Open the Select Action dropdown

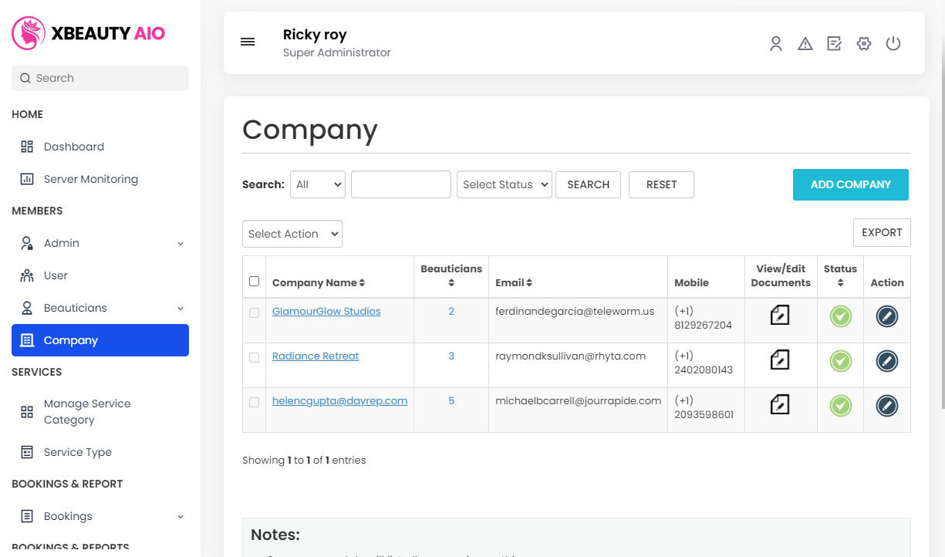[292, 234]
